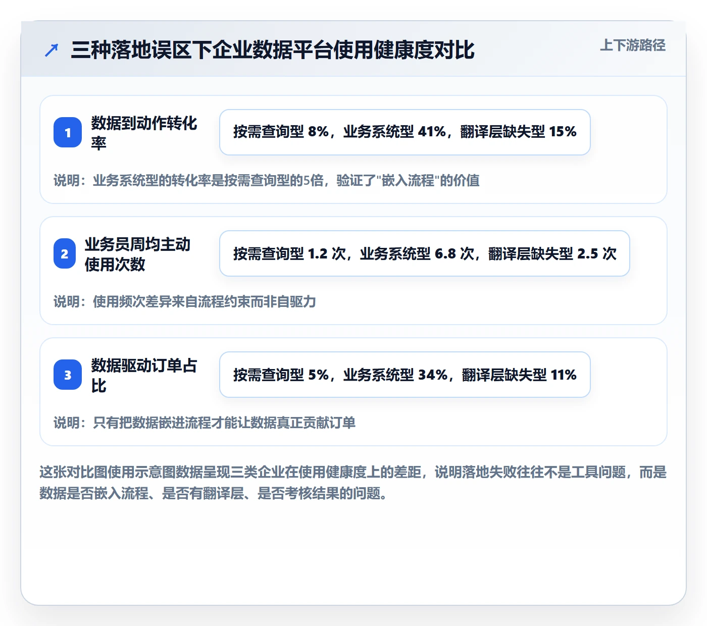This screenshot has width=707, height=626.
Task: Click the summary paragraph starting 这张对比图使用示意图数据
Action: pos(353,483)
